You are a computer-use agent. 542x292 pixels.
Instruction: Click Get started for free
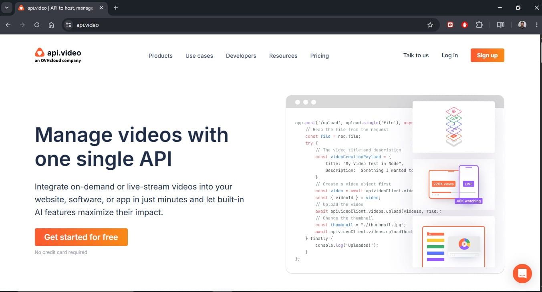(81, 237)
